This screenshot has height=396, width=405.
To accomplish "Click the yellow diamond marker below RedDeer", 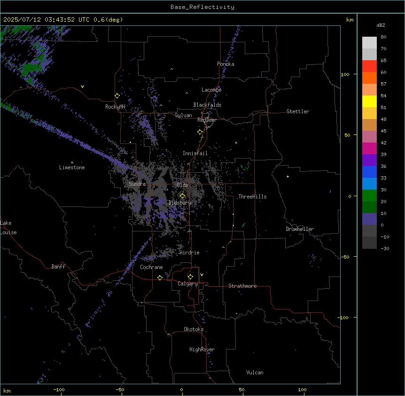I will [x=200, y=132].
